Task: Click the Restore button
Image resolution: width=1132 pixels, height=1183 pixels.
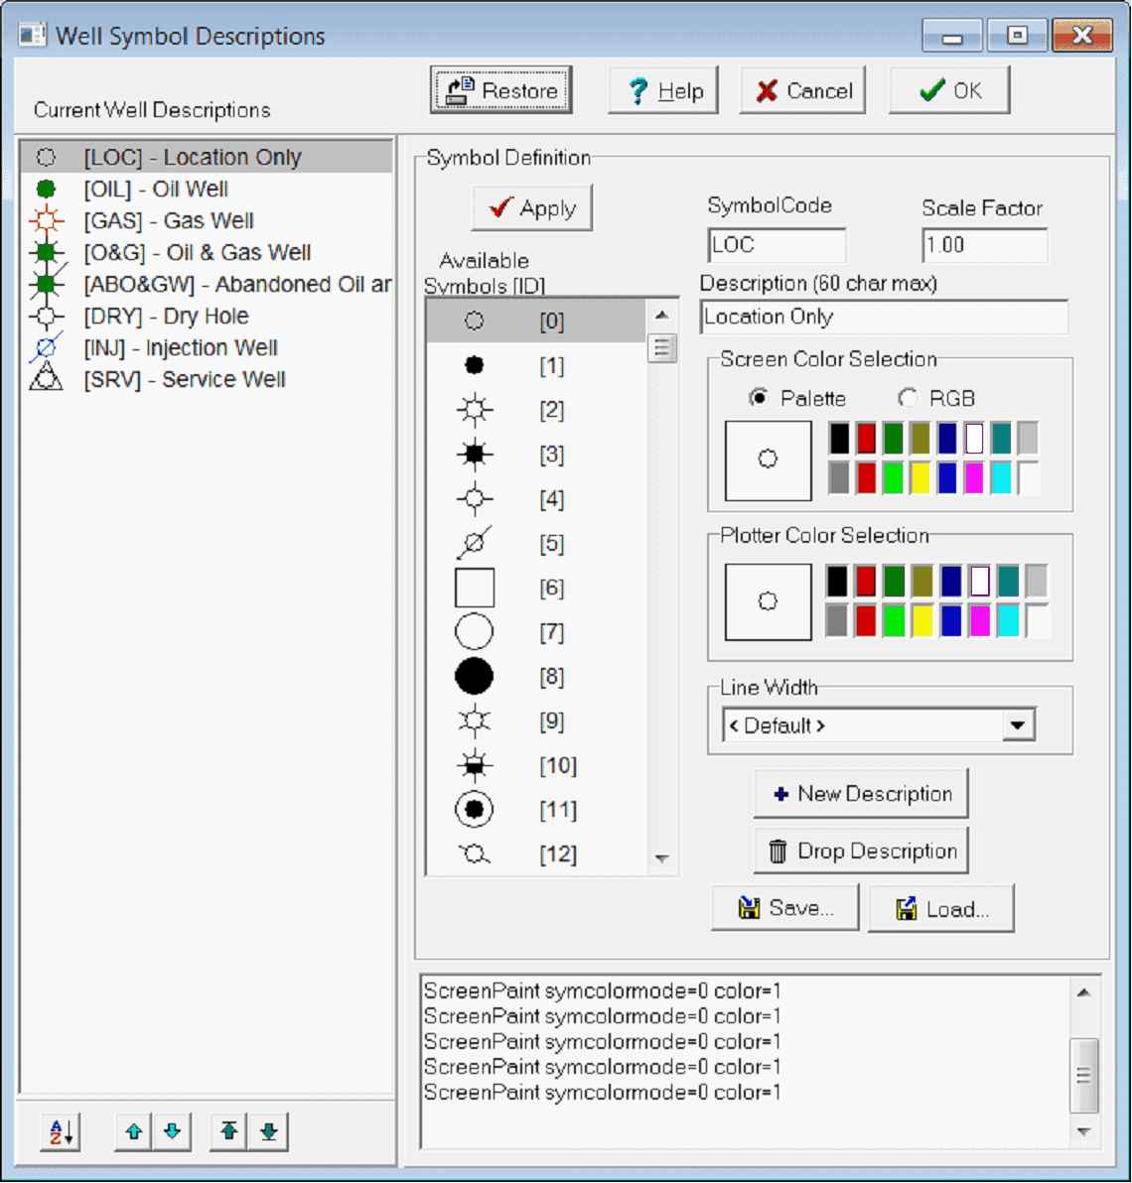Action: [501, 90]
